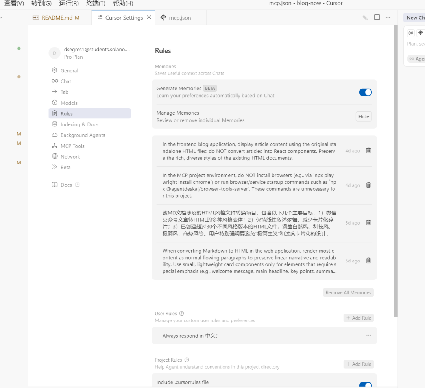The height and width of the screenshot is (388, 425).
Task: Open editor more actions menu
Action: [x=388, y=17]
